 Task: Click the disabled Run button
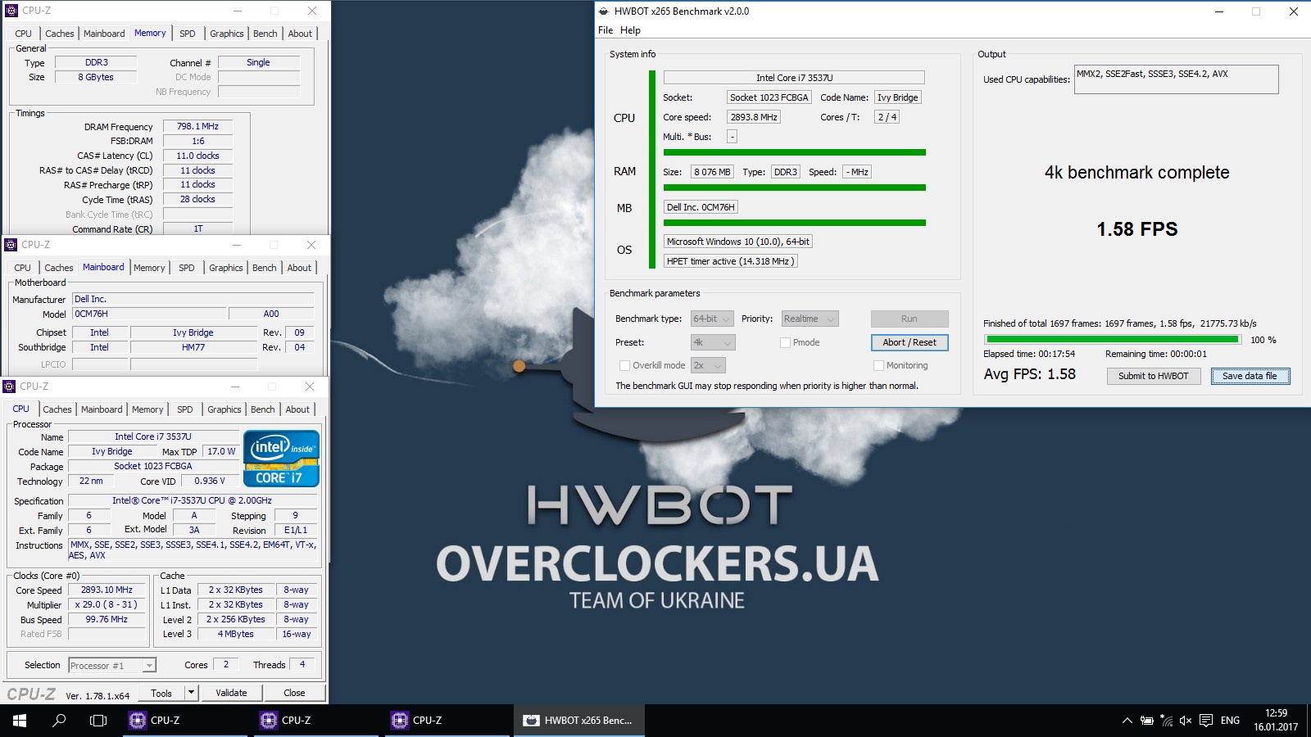910,319
